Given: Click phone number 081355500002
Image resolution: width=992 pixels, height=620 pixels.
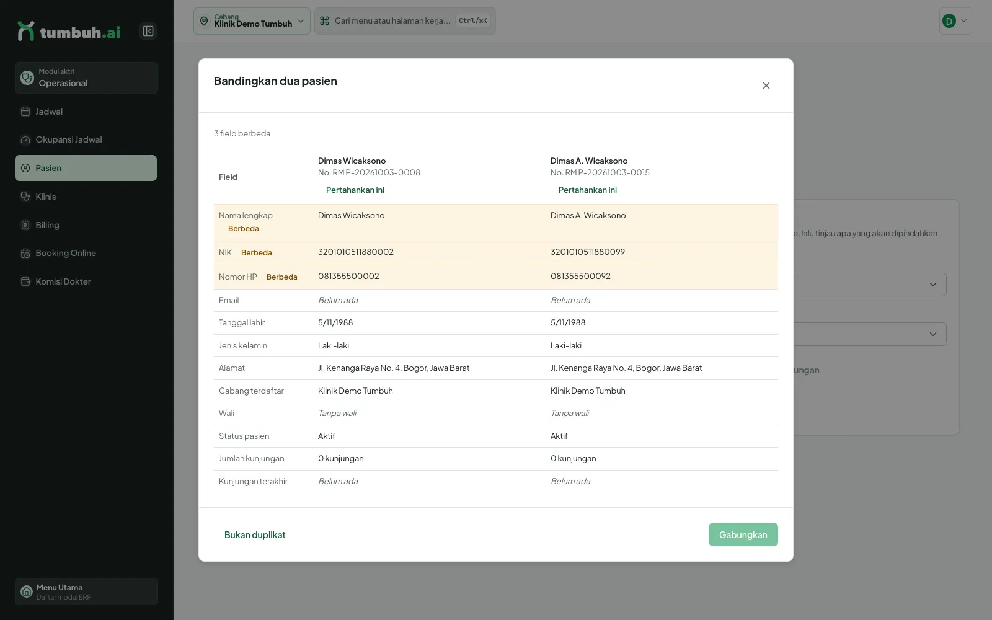Looking at the screenshot, I should pyautogui.click(x=348, y=277).
